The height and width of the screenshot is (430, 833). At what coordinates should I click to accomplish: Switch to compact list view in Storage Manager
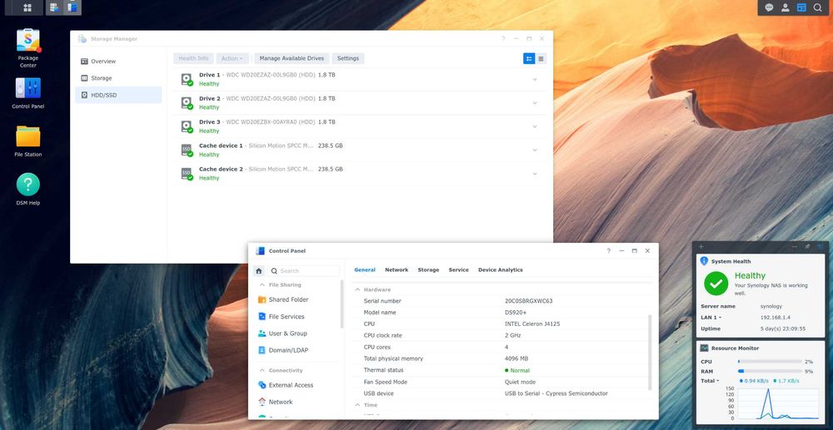[541, 58]
